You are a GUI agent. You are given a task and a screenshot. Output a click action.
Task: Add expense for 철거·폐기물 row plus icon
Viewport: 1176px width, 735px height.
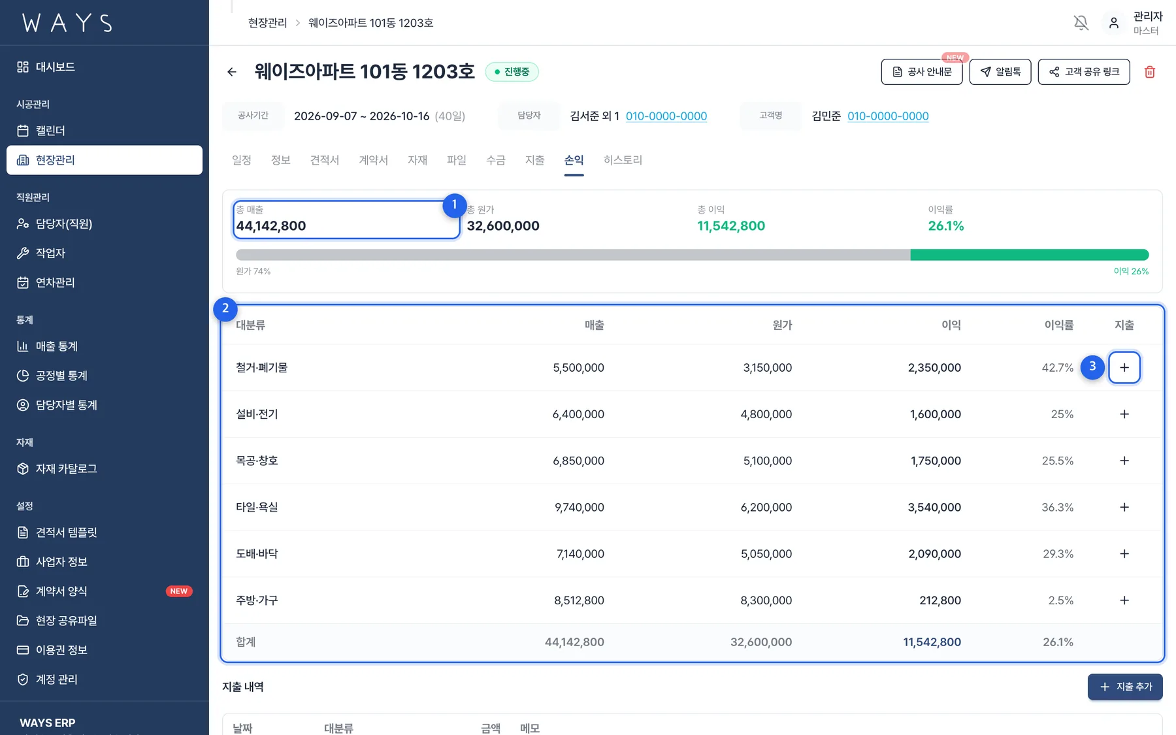[1124, 367]
